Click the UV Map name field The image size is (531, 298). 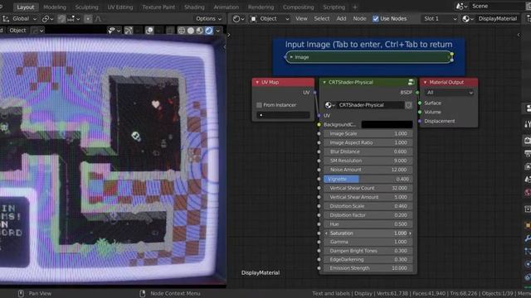(x=283, y=115)
